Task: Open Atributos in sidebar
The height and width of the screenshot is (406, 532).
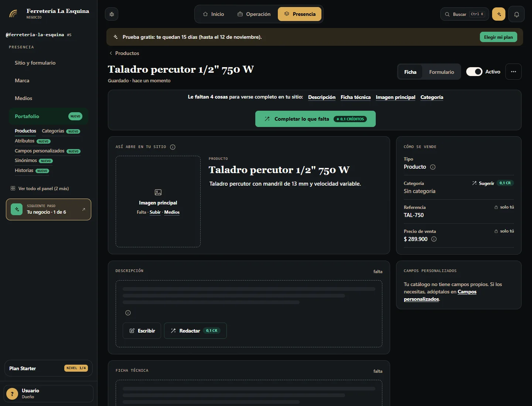Action: [x=33, y=141]
